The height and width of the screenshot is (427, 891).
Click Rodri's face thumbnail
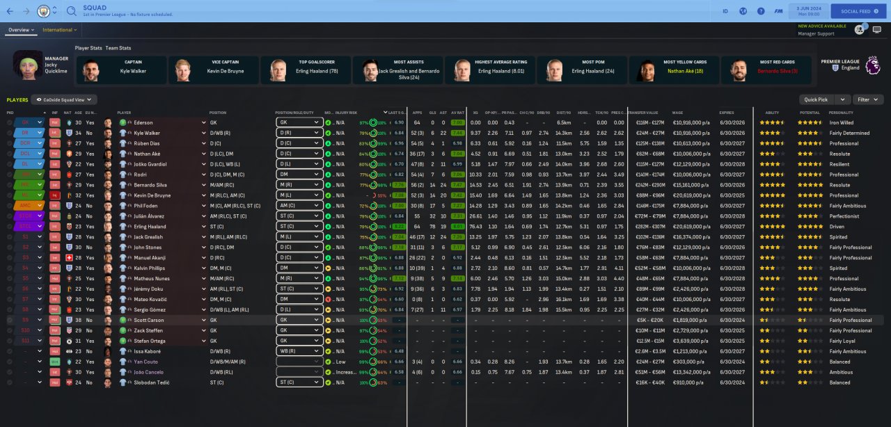point(108,175)
